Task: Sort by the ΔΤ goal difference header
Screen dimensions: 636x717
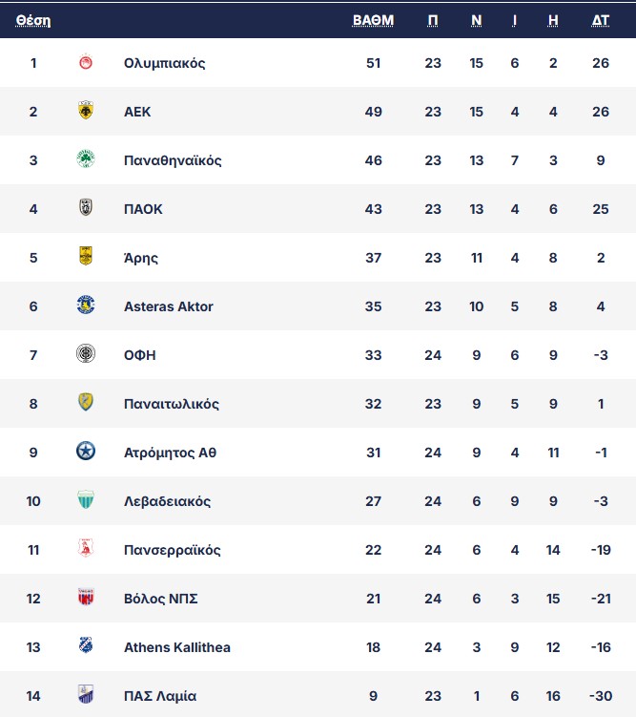Action: click(x=601, y=19)
